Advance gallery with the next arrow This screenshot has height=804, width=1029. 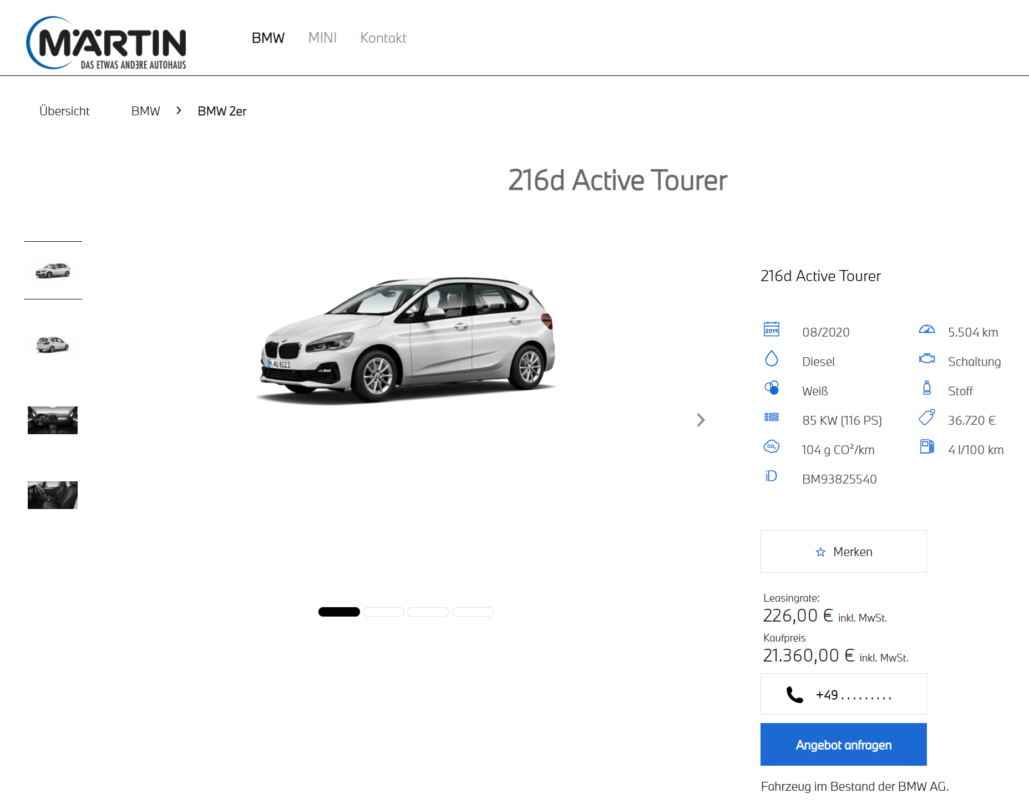[701, 420]
